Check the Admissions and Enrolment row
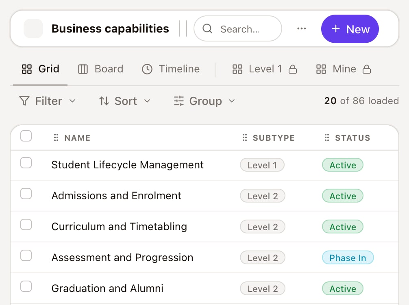The width and height of the screenshot is (409, 305). pos(26,194)
